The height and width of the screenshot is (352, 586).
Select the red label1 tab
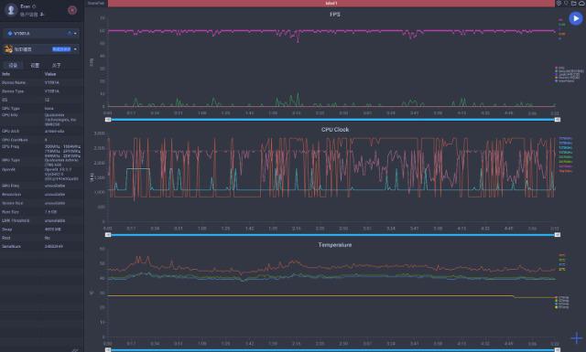[x=331, y=3]
